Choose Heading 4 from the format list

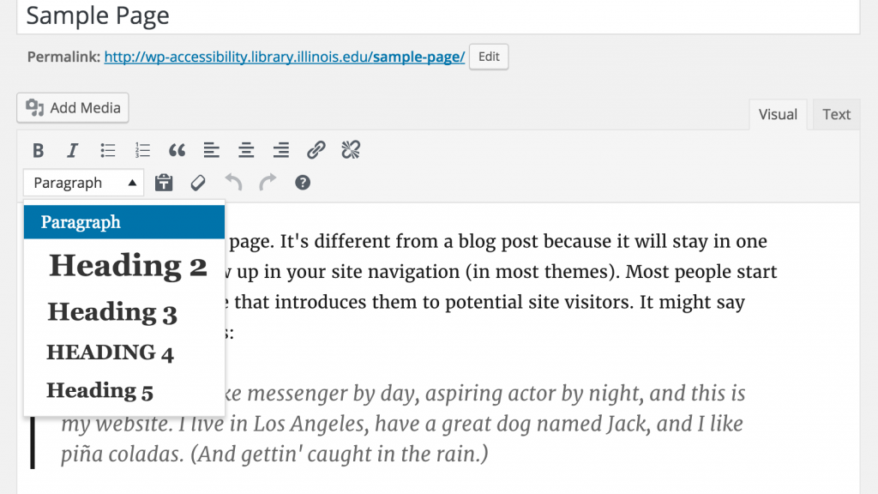click(x=124, y=352)
